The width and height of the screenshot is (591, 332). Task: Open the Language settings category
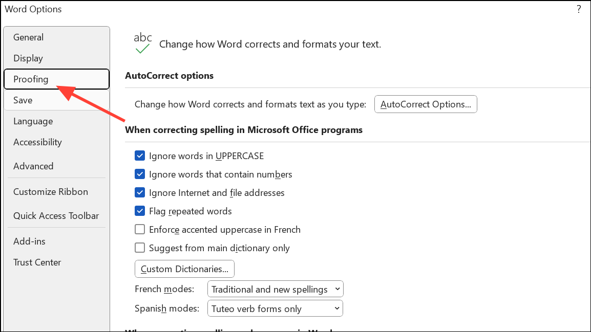click(x=56, y=121)
